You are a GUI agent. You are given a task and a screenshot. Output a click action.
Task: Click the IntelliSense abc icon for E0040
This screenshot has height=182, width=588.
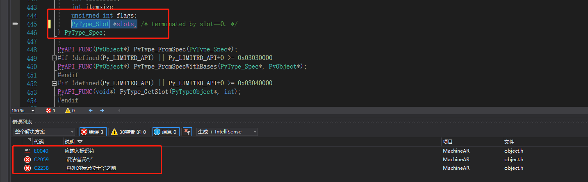(x=27, y=151)
